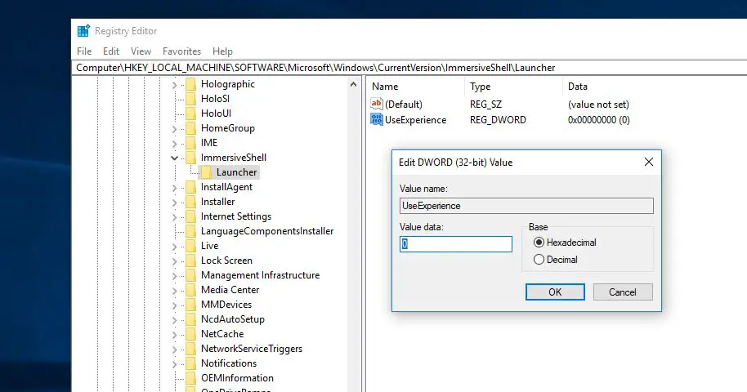This screenshot has height=392, width=747.
Task: Collapse the ImmersiveShell key
Action: pyautogui.click(x=174, y=158)
